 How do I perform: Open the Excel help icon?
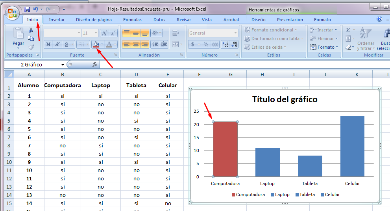tap(379, 19)
